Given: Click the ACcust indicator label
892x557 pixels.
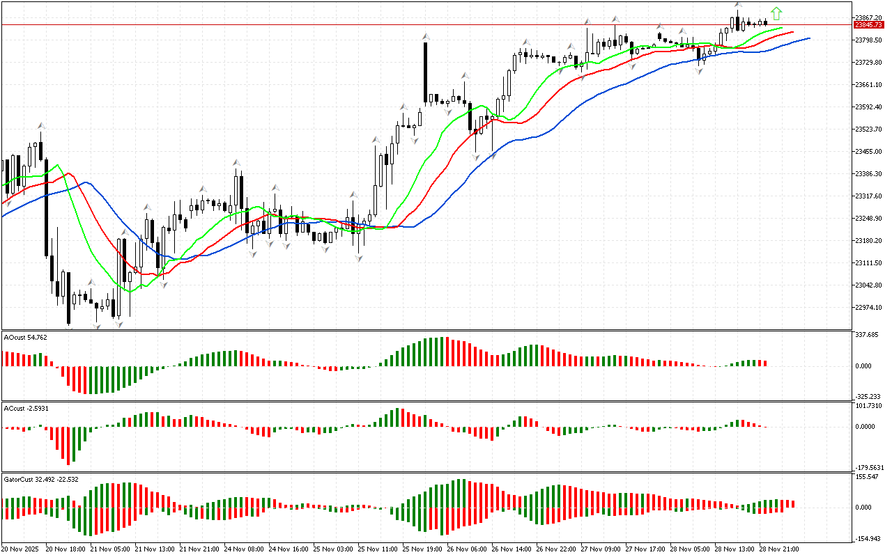Looking at the screenshot, I should 26,408.
